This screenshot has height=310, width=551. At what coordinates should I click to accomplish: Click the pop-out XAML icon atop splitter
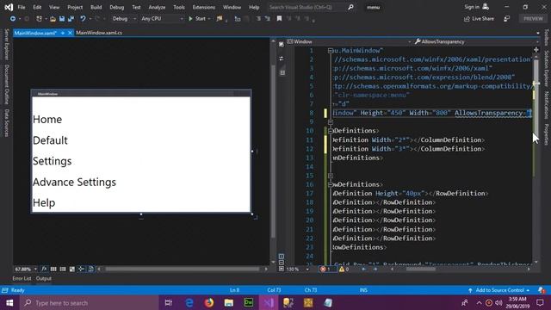click(282, 44)
